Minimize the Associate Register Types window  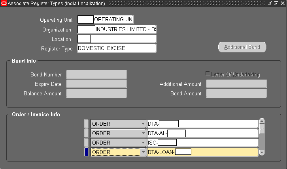pyautogui.click(x=270, y=3)
